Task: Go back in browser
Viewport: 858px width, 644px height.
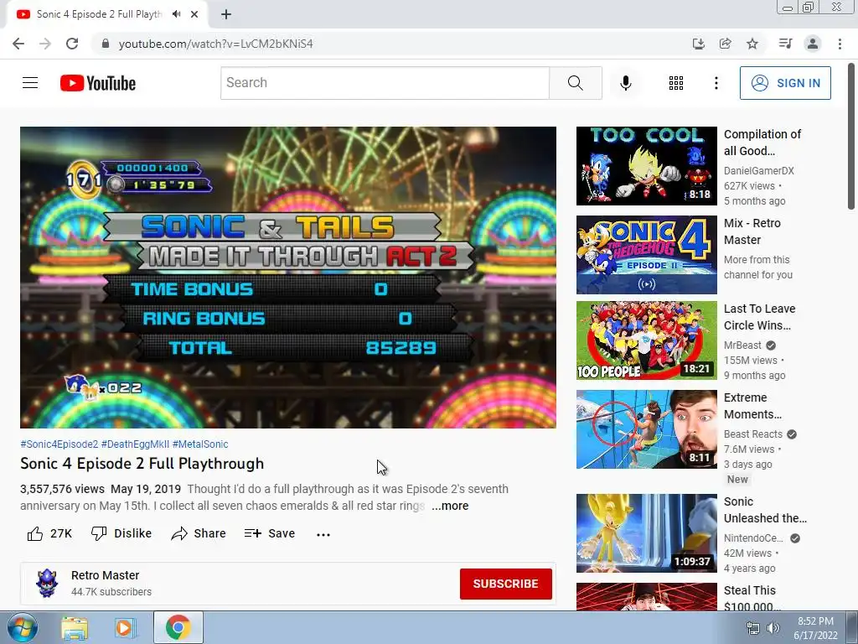Action: click(18, 44)
